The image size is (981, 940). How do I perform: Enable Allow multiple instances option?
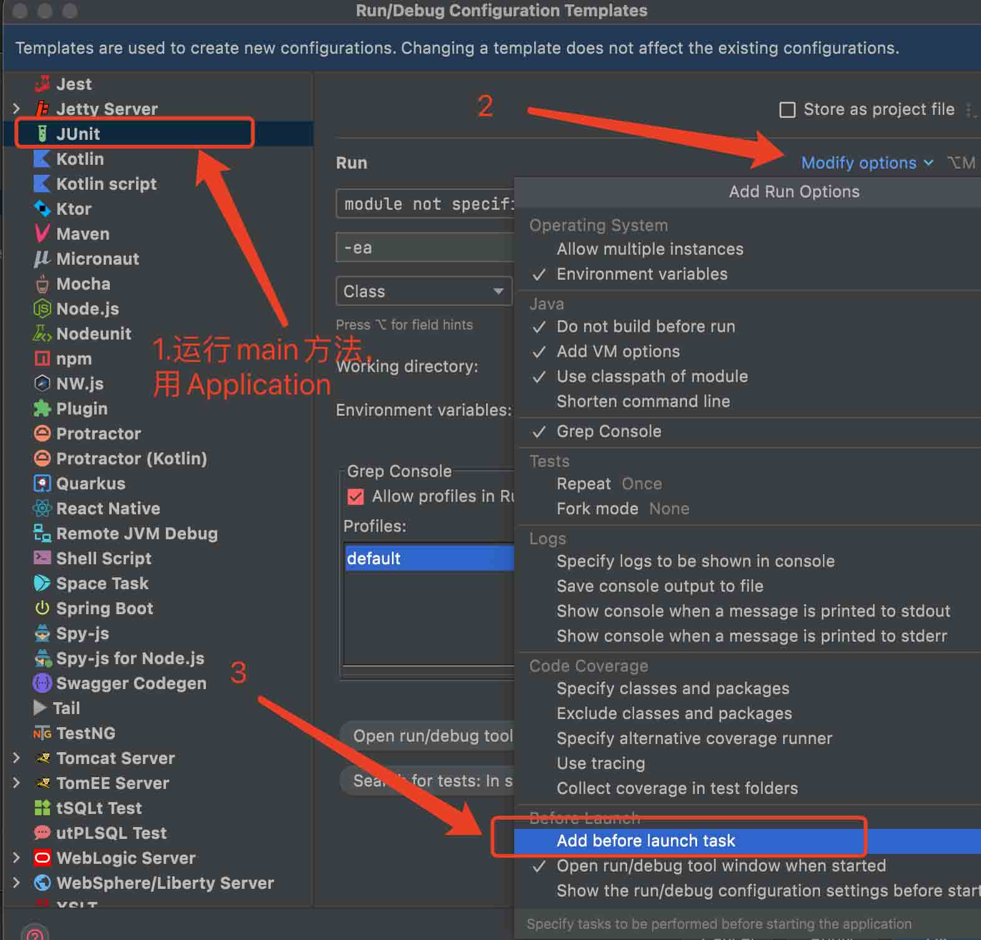(650, 249)
